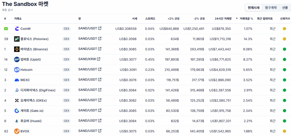
Task: Sort table by 24시간 거래량 header
Action: click(x=223, y=18)
